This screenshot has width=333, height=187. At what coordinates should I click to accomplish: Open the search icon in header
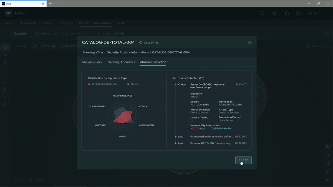[x=262, y=13]
